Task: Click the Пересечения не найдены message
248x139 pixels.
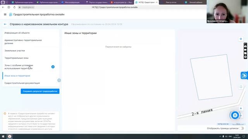Action: [x=118, y=47]
